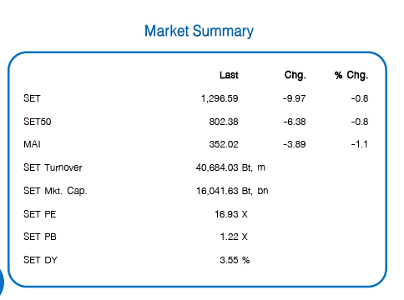Click the SET50 row label
The width and height of the screenshot is (404, 300).
[38, 122]
